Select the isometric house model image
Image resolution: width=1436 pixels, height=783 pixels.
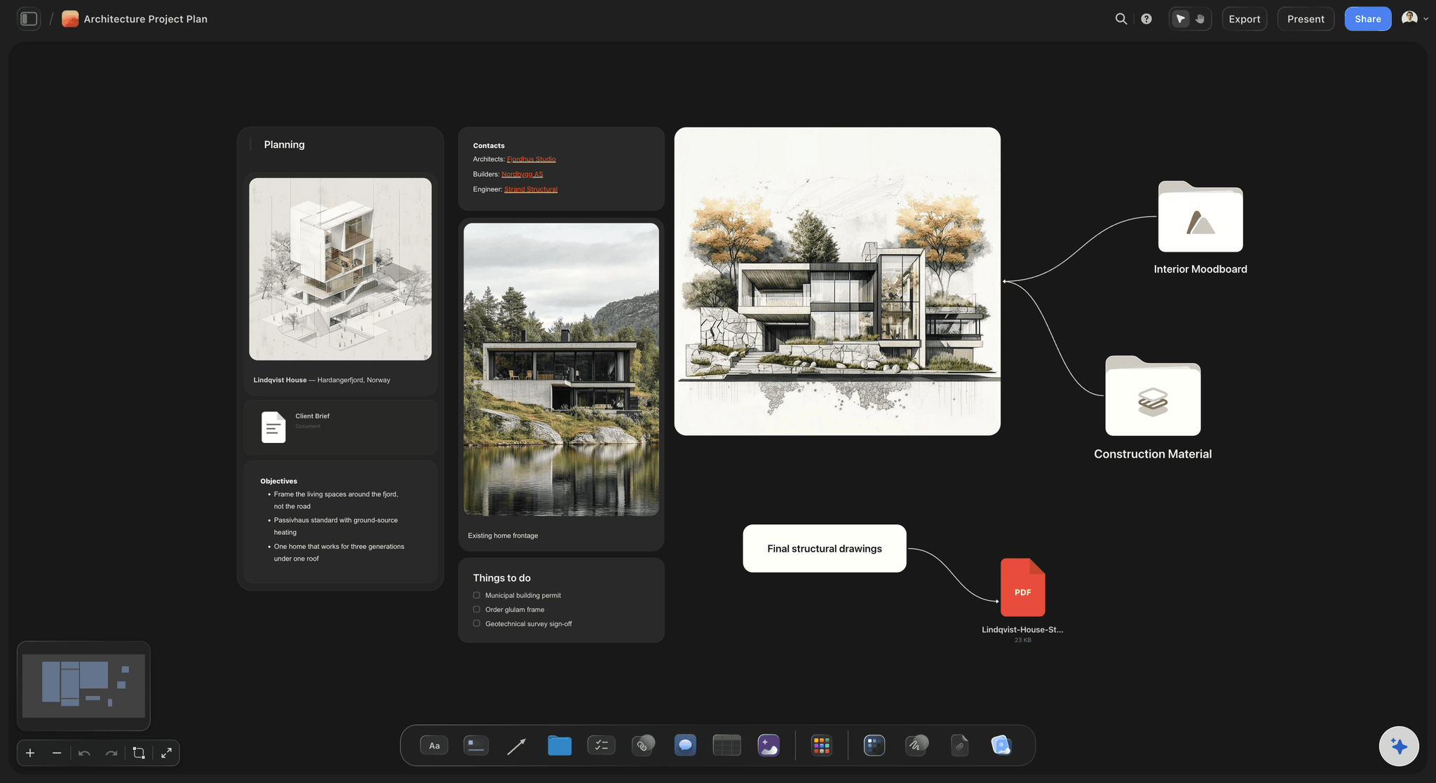click(x=340, y=269)
